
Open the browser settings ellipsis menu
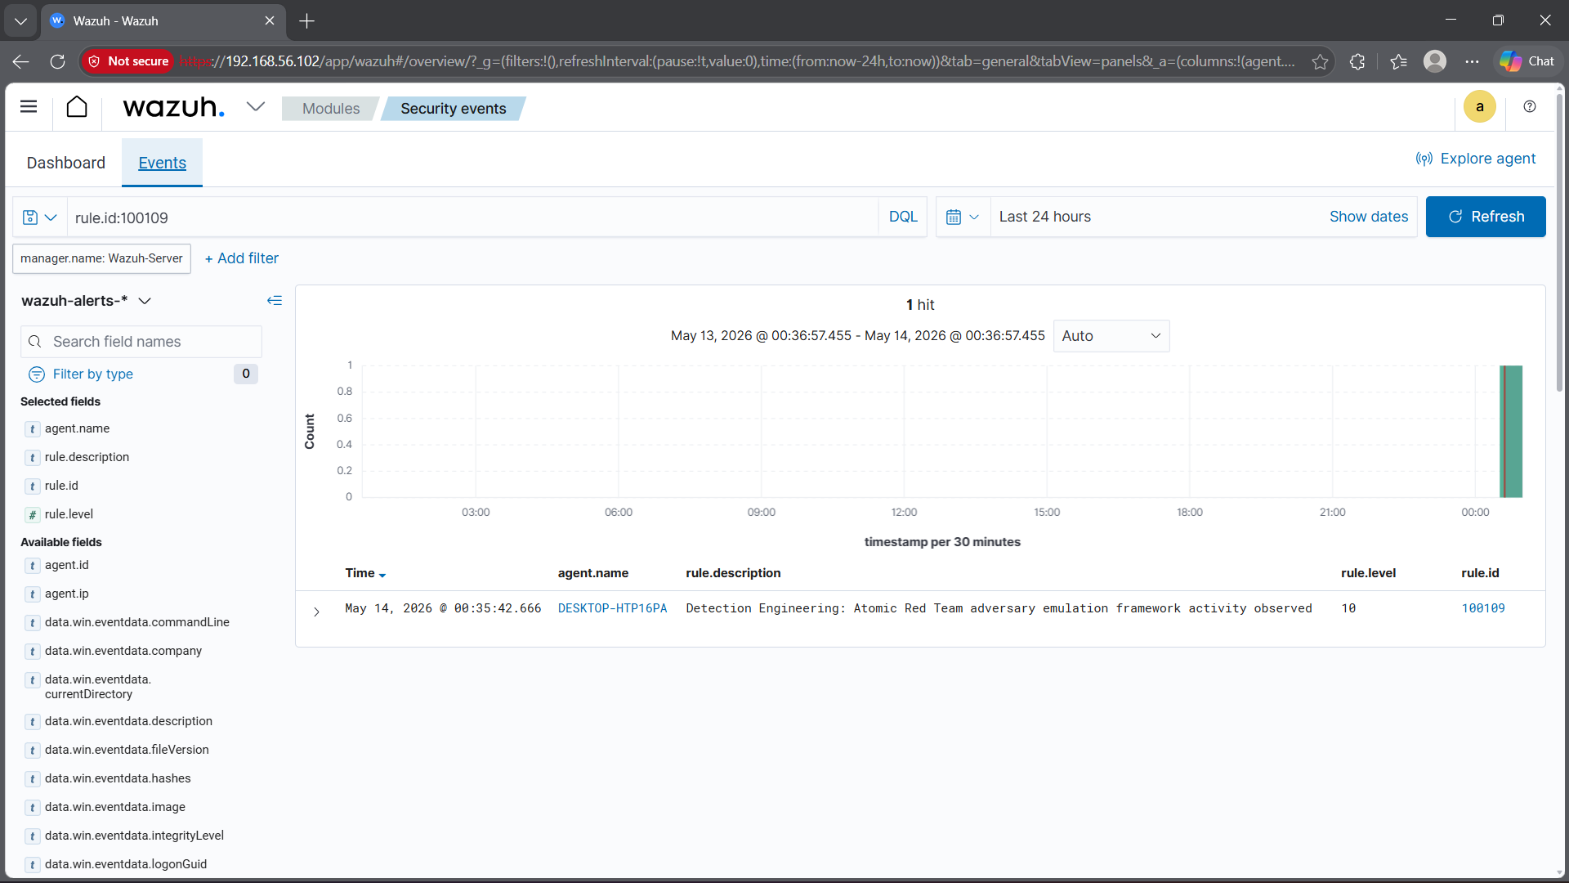point(1472,61)
